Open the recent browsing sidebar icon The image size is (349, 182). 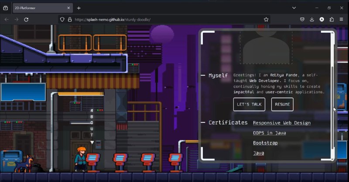pos(6,8)
